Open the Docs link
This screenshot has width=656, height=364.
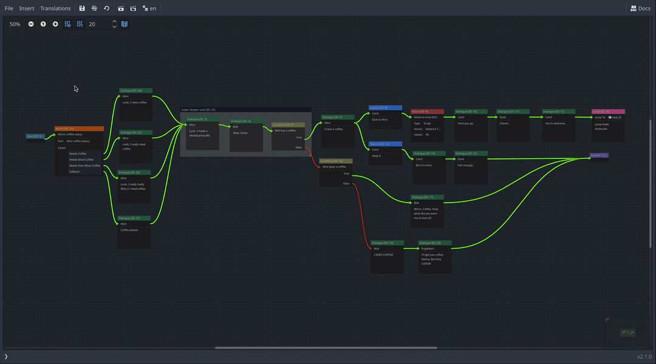click(x=640, y=8)
